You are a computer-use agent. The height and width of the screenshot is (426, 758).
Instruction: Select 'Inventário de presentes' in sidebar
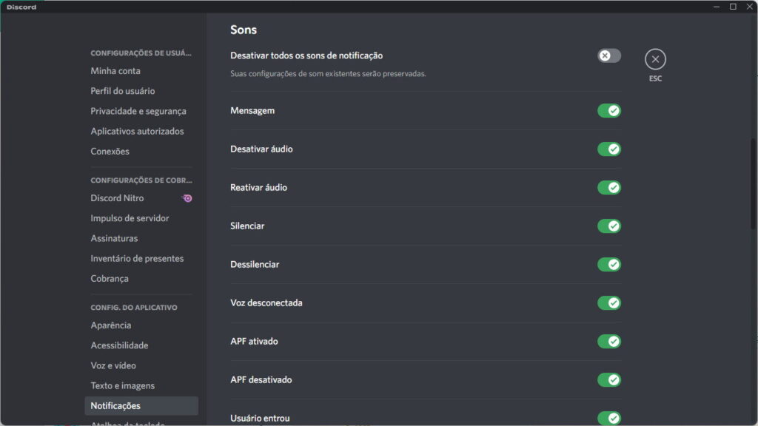coord(137,258)
